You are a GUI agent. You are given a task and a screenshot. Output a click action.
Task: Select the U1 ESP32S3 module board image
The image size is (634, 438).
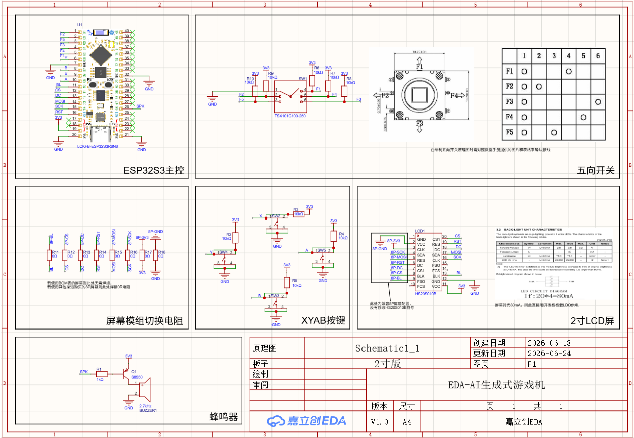[x=101, y=85]
